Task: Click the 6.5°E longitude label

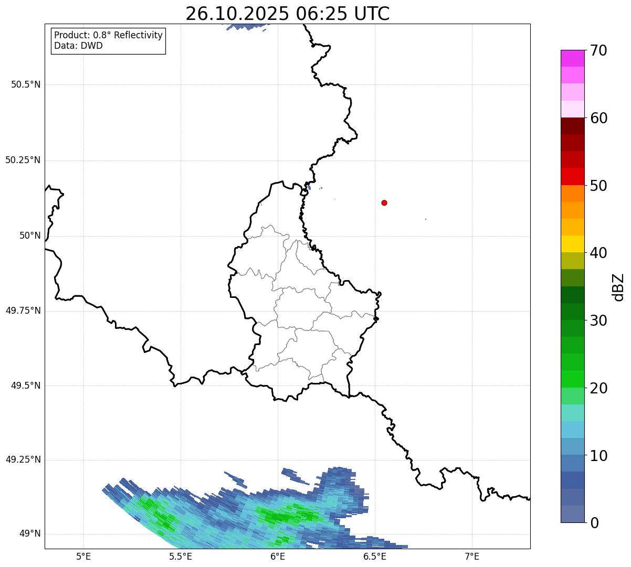Action: 375,556
